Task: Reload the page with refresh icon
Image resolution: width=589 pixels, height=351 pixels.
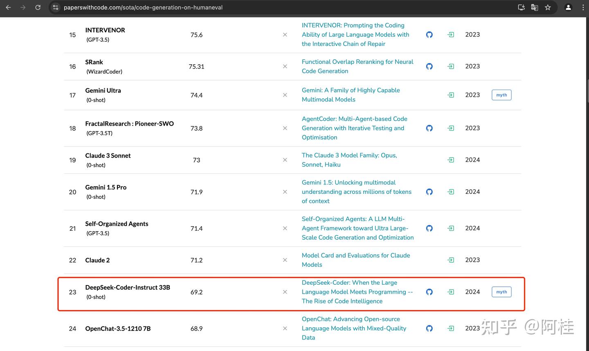Action: (x=38, y=7)
